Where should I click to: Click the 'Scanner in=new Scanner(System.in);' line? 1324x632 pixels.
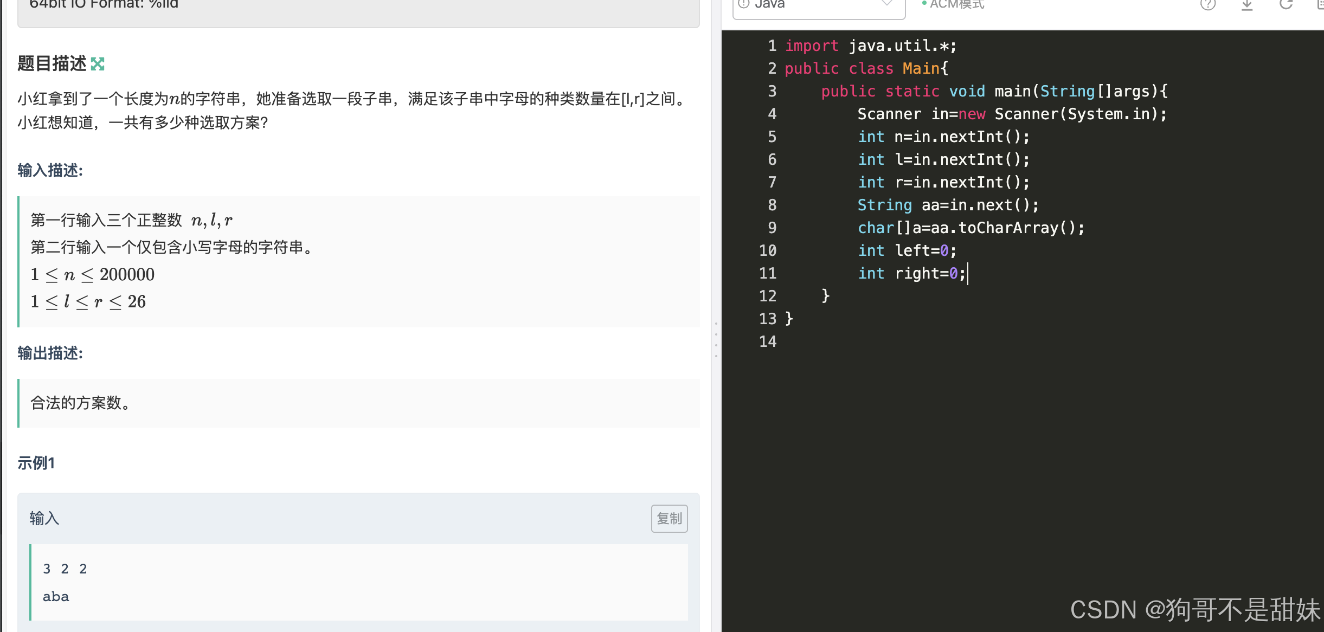1012,114
